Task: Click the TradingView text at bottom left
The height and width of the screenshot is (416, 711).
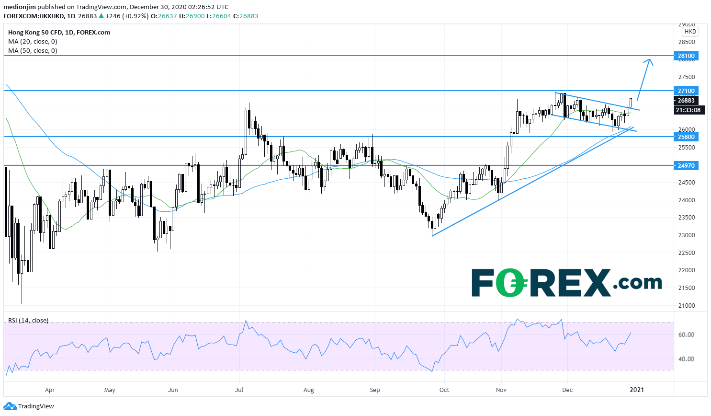Action: coord(36,406)
